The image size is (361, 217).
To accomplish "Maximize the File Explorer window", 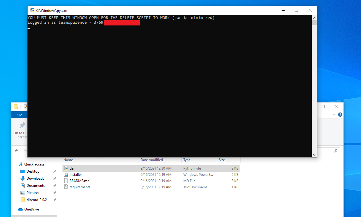I will (323, 107).
